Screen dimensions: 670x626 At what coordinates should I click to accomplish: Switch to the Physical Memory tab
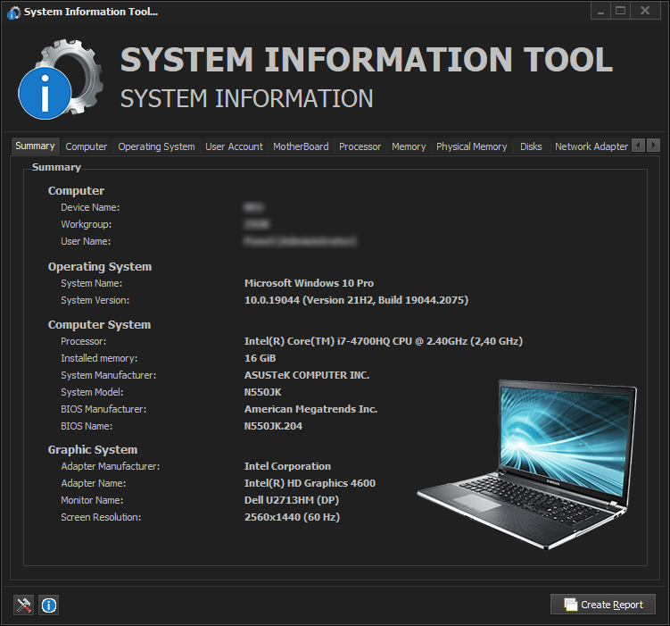point(471,146)
